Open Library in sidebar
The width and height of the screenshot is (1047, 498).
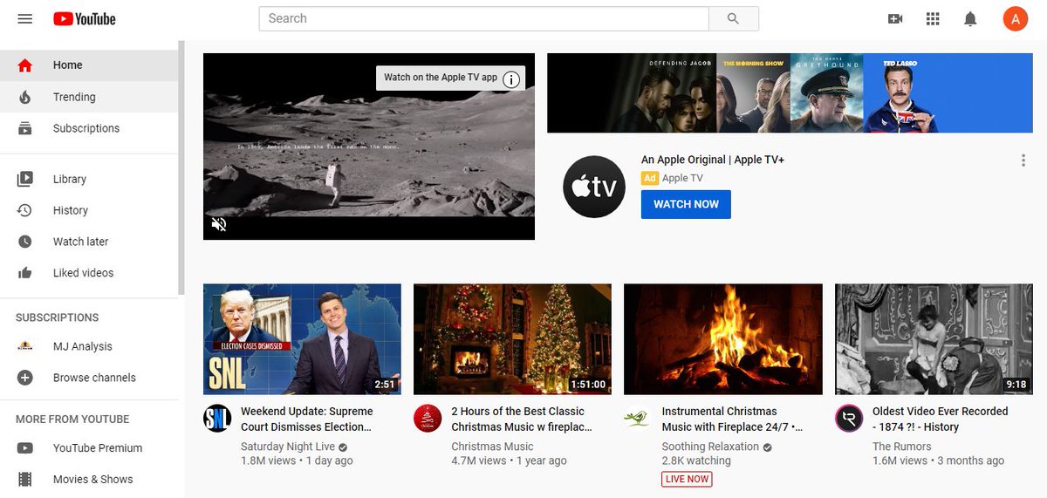tap(89, 179)
